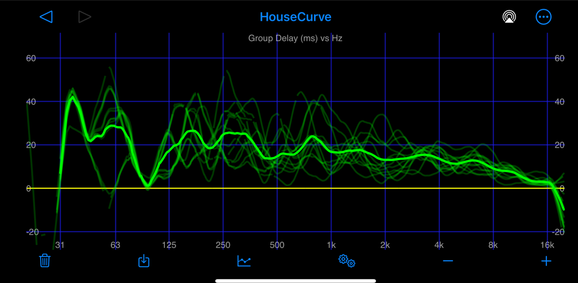
Task: Save the measurement using the download icon
Action: pyautogui.click(x=144, y=261)
